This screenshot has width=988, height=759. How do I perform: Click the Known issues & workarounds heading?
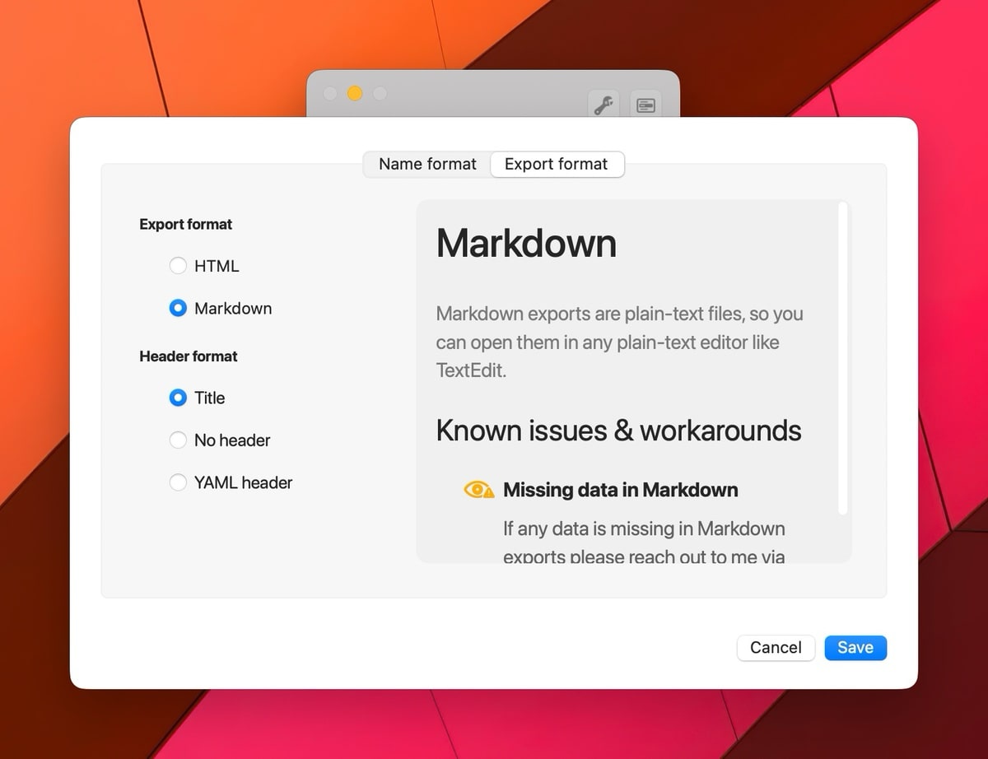tap(618, 431)
